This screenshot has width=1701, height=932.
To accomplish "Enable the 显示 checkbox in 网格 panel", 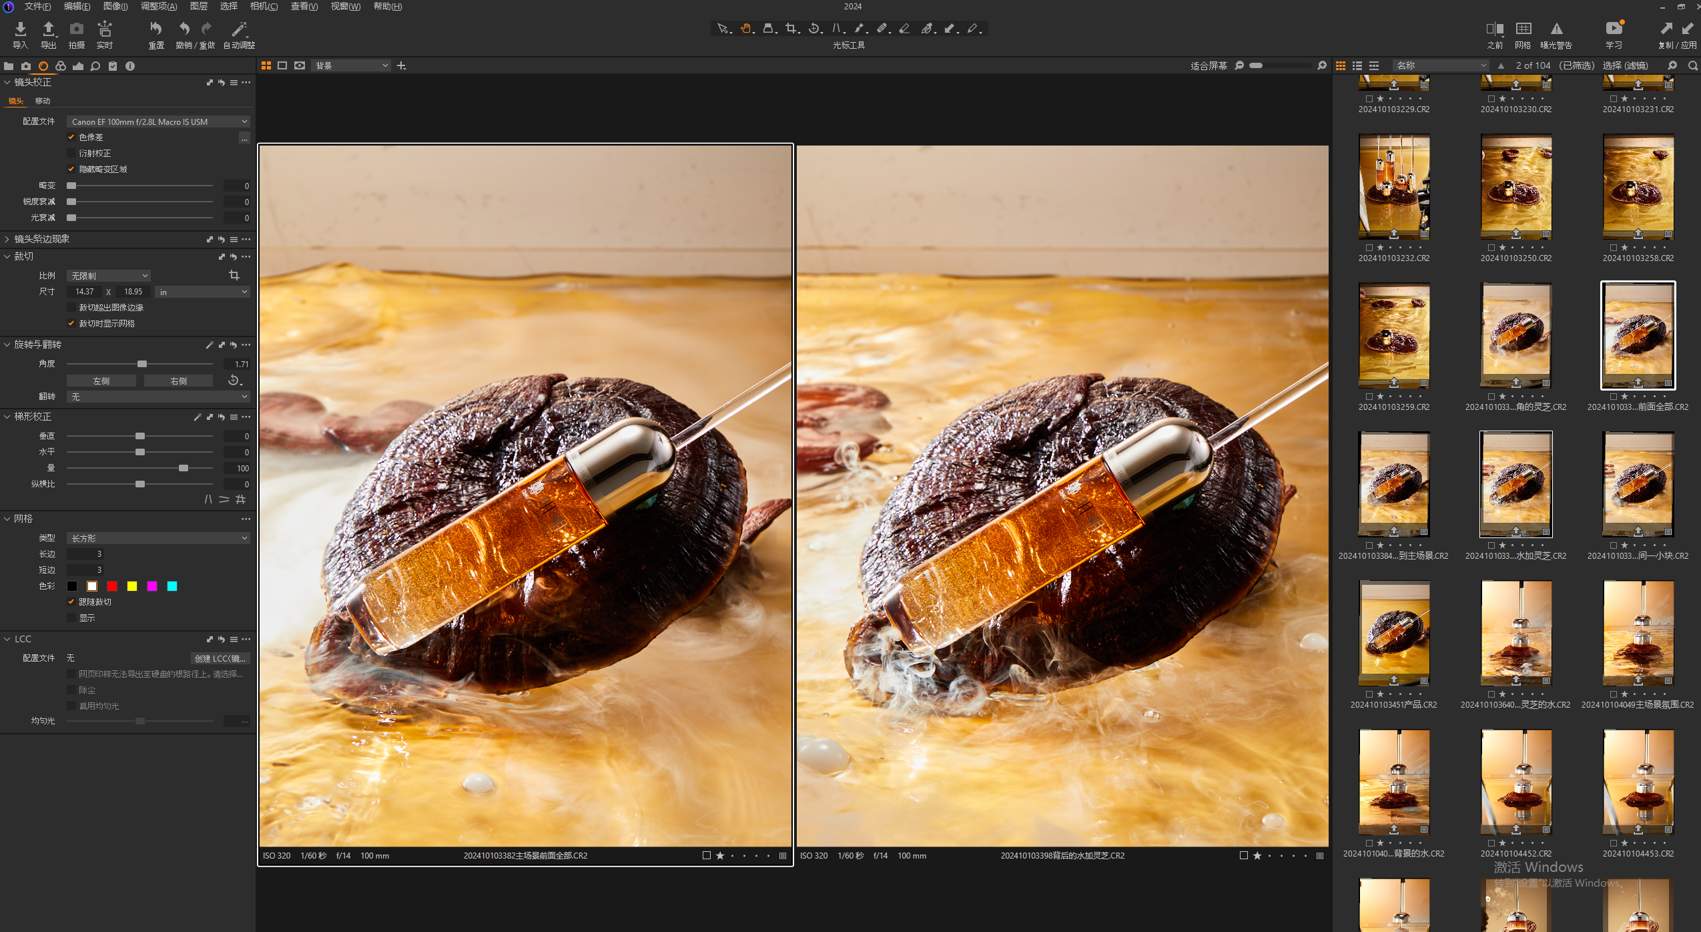I will click(71, 618).
